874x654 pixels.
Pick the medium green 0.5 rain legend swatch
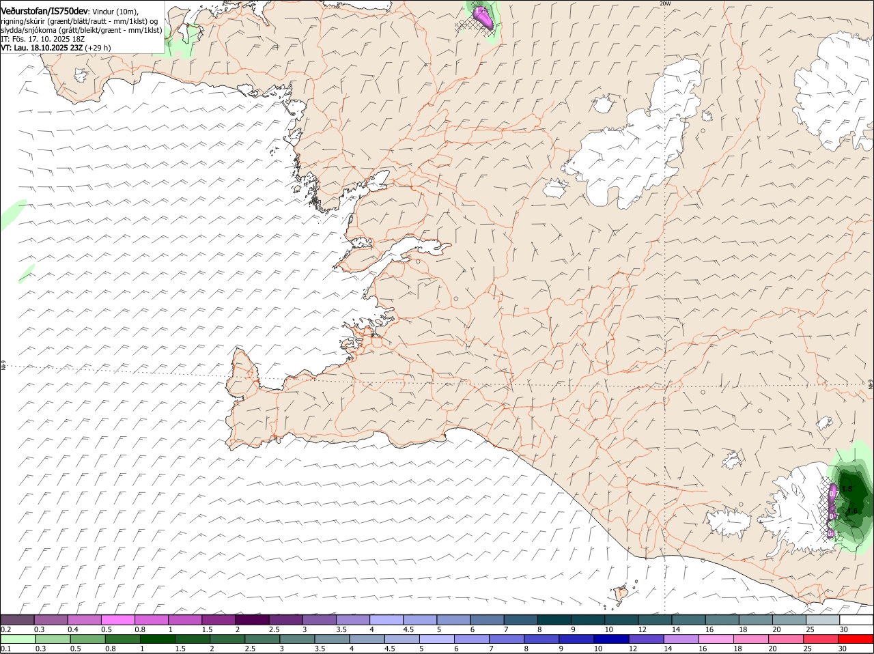pos(87,639)
